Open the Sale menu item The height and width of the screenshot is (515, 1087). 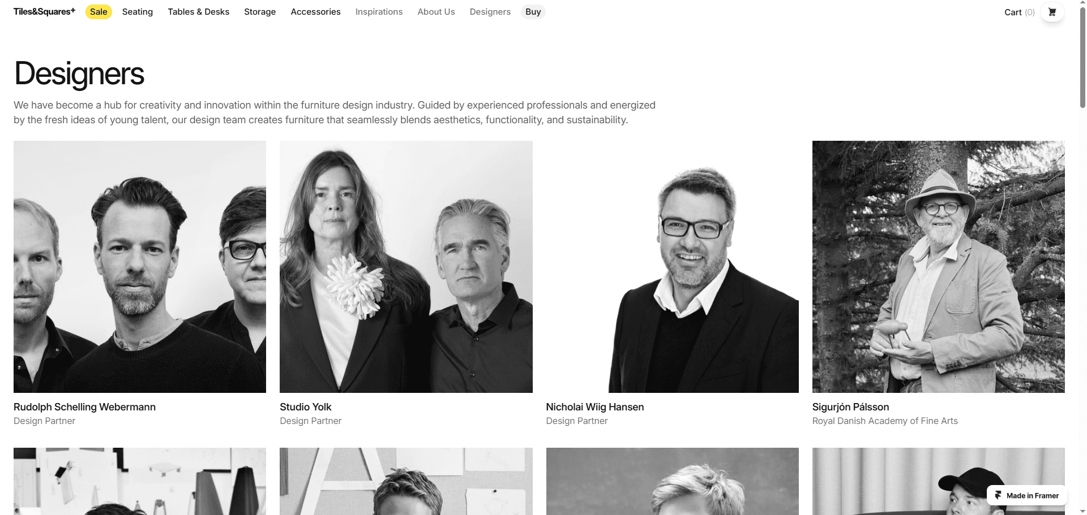99,12
